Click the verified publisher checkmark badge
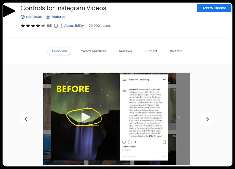The width and height of the screenshot is (235, 169). (23, 17)
